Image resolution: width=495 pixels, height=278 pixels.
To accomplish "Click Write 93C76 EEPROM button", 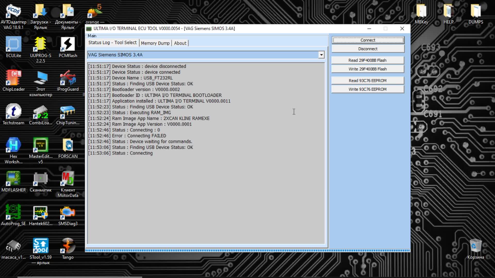I will pos(367,89).
